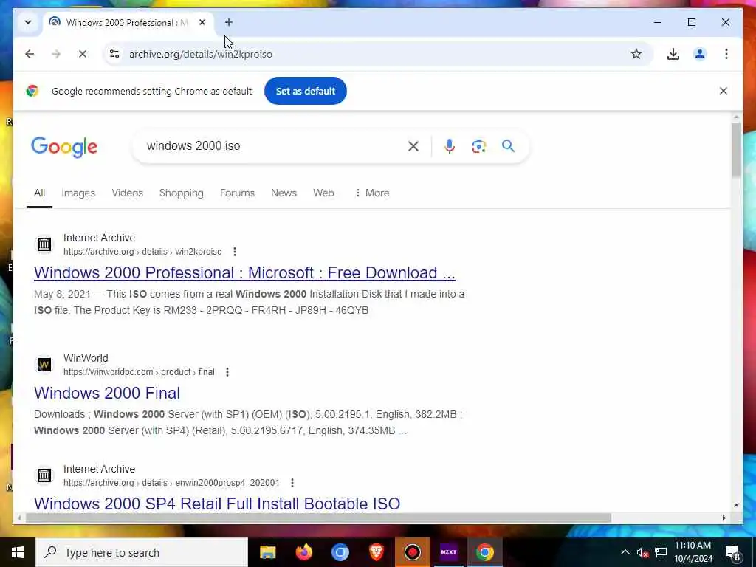Viewport: 756px width, 567px height.
Task: Go back to the previous page
Action: (x=30, y=54)
